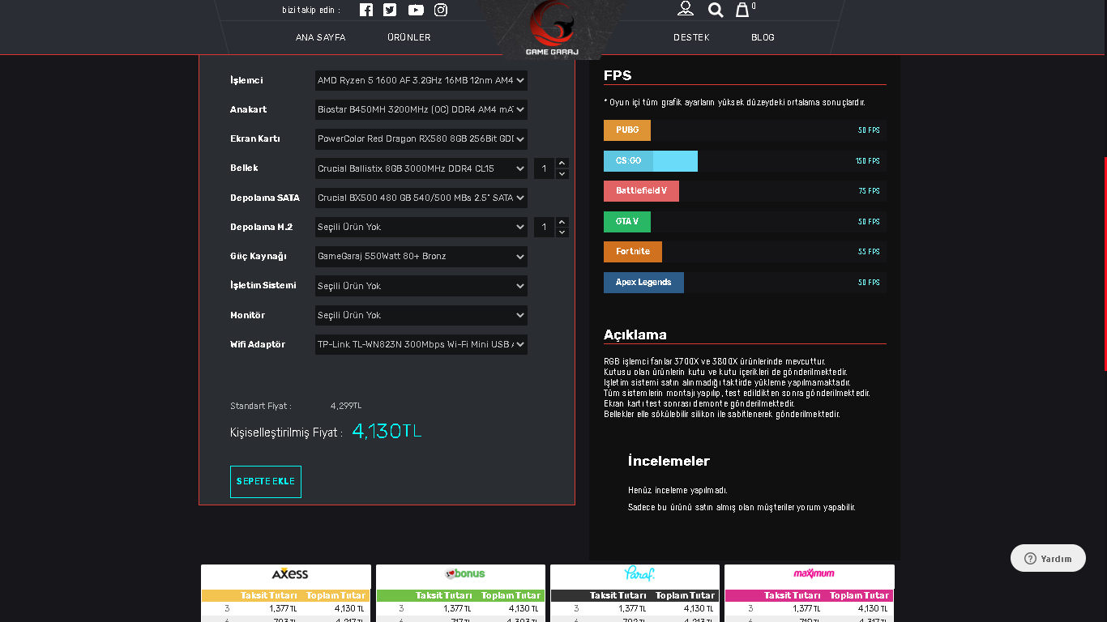Open the shopping cart icon

[x=742, y=10]
